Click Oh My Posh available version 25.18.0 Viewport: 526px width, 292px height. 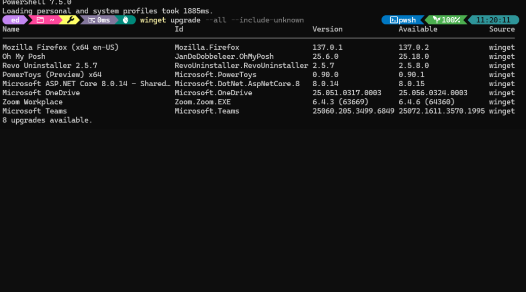[x=414, y=56]
